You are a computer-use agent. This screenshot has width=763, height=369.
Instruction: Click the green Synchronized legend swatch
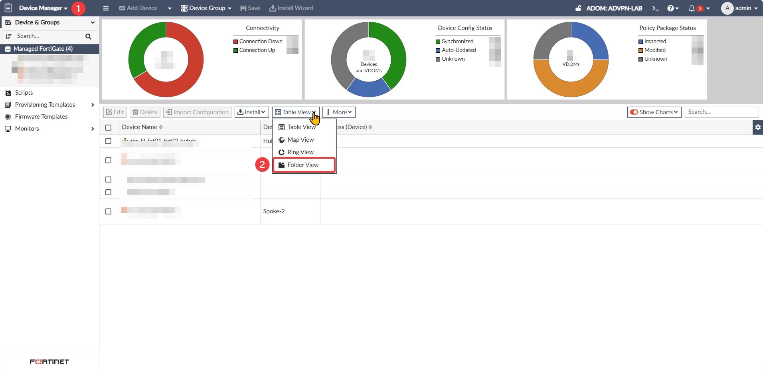[x=438, y=42]
